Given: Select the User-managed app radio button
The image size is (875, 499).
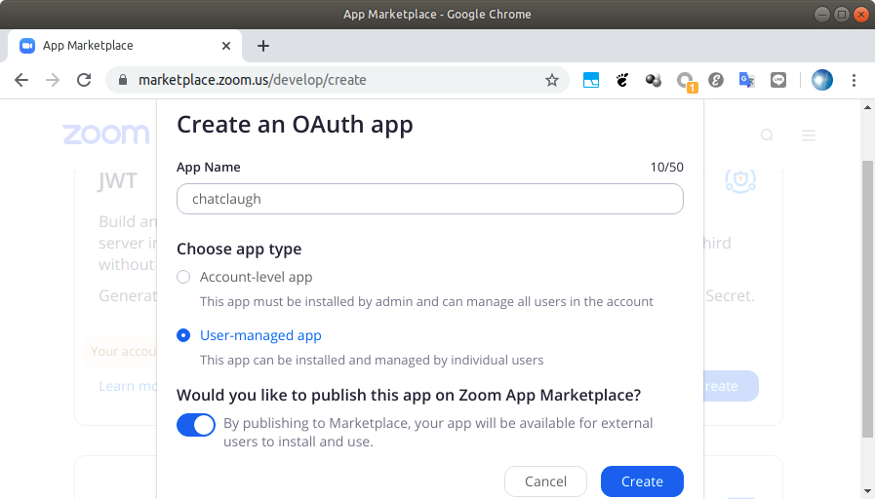Looking at the screenshot, I should click(183, 335).
